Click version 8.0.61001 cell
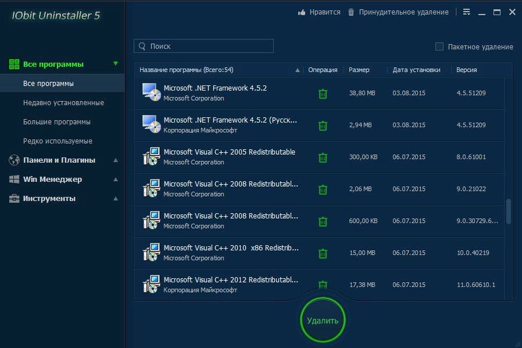The height and width of the screenshot is (348, 522). click(471, 157)
